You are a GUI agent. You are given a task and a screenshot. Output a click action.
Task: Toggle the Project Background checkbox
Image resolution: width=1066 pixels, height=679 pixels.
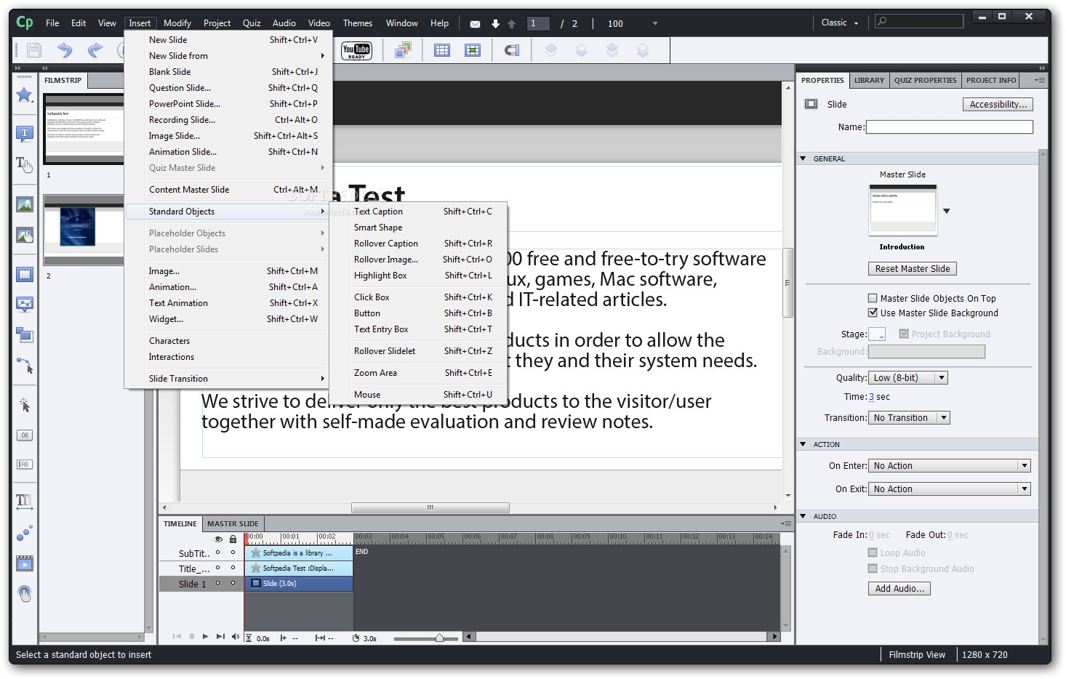tap(904, 334)
